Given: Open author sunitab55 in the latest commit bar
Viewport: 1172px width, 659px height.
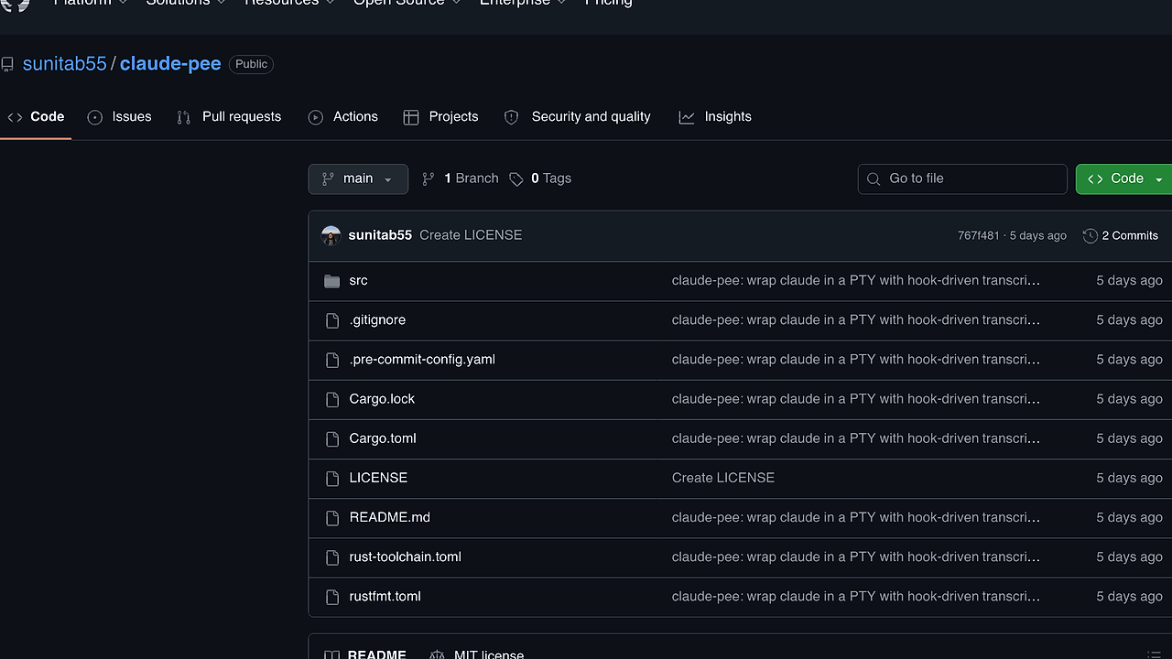Looking at the screenshot, I should pyautogui.click(x=380, y=235).
